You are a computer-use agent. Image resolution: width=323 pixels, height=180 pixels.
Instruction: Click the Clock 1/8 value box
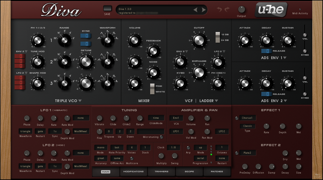(x=174, y=147)
